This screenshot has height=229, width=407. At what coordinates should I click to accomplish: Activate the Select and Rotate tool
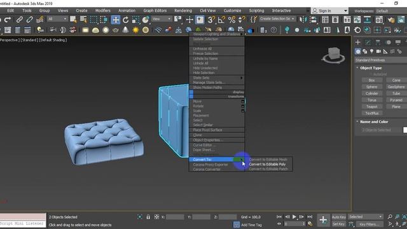click(x=126, y=20)
